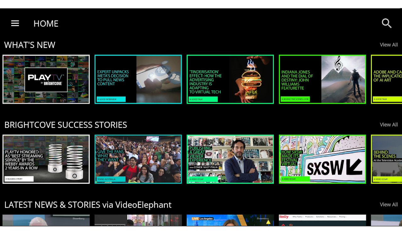Select the WHAT'S NEW section heading
This screenshot has width=402, height=251.
[30, 45]
